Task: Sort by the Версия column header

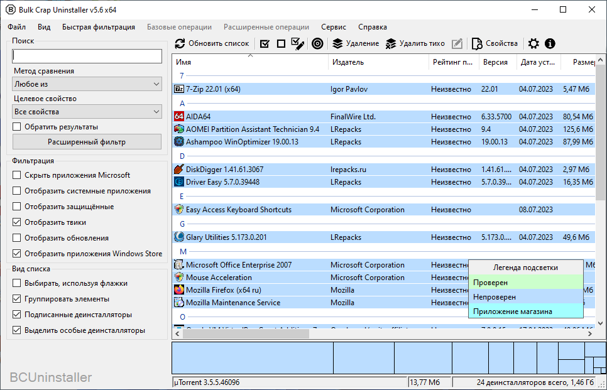Action: click(498, 62)
